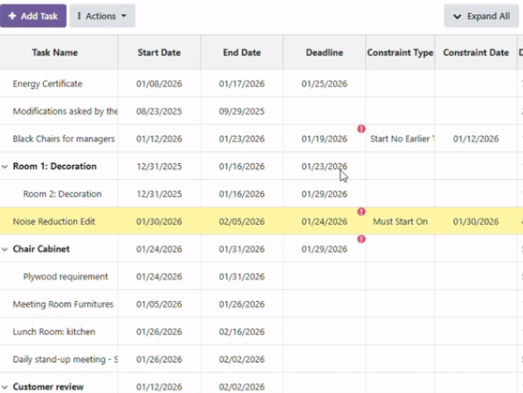Click the Expand All button
The image size is (523, 393).
tap(481, 16)
